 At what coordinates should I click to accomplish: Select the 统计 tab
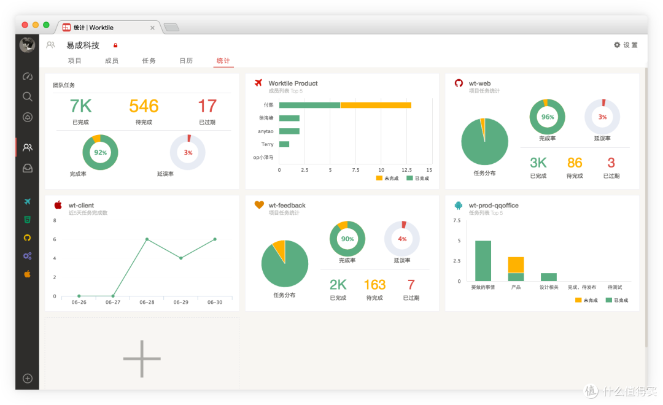223,61
